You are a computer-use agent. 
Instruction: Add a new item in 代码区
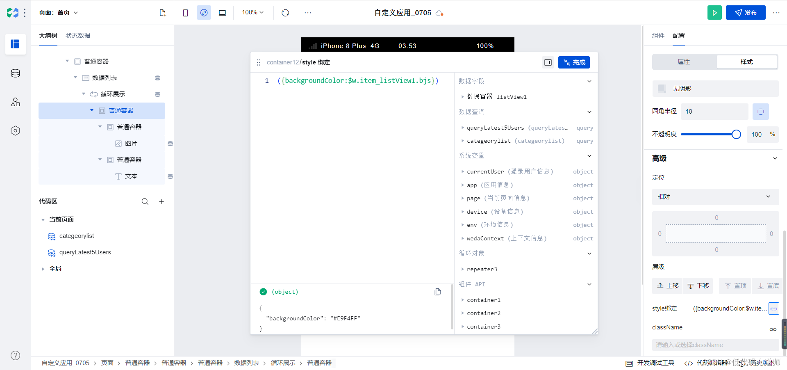(161, 201)
